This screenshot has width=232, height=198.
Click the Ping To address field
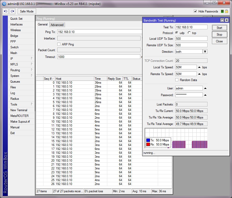pos(99,32)
